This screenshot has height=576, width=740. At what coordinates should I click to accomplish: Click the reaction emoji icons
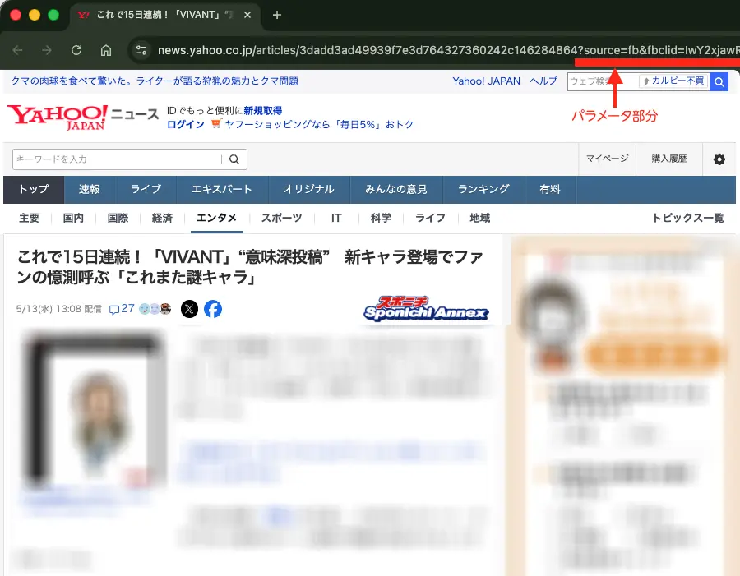(x=155, y=309)
